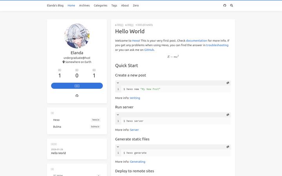Open the Archives nav item
Image resolution: width=282 pixels, height=176 pixels.
tap(84, 5)
